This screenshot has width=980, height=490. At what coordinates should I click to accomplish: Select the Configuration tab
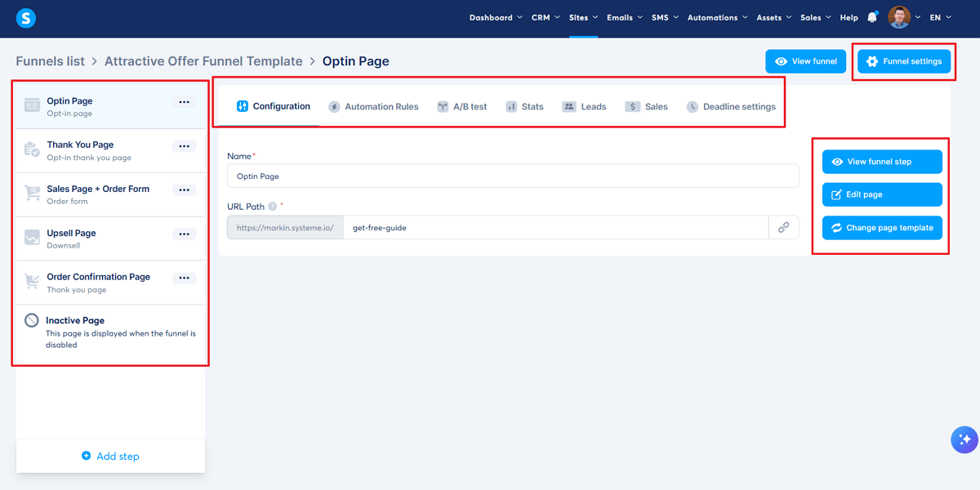[x=273, y=106]
